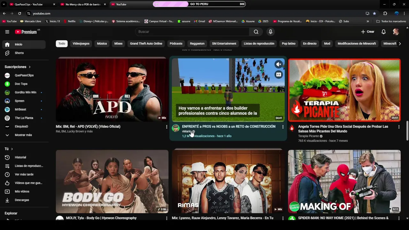Open options for APD mix video

[x=166, y=127]
